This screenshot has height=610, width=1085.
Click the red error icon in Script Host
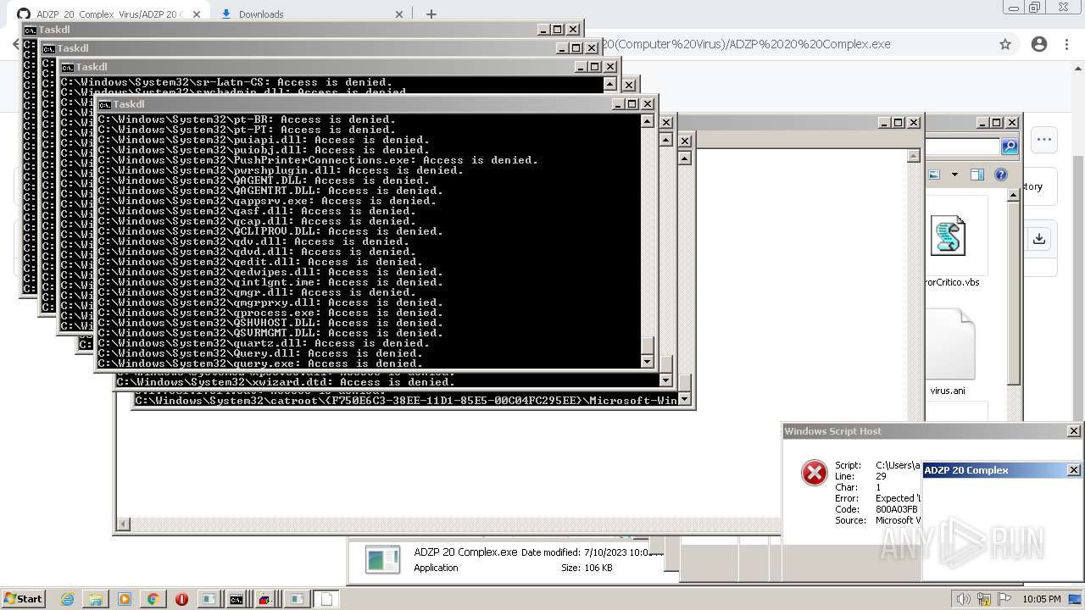815,473
